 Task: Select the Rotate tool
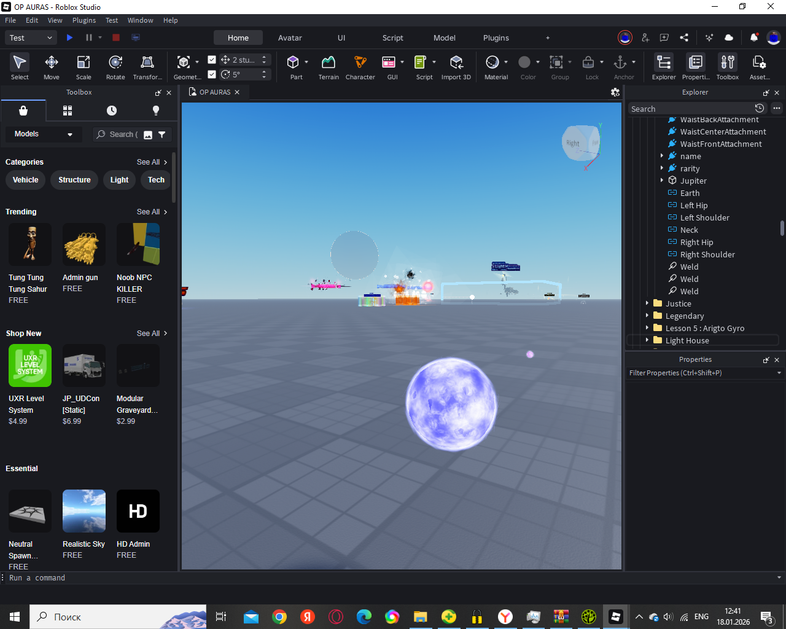coord(115,67)
